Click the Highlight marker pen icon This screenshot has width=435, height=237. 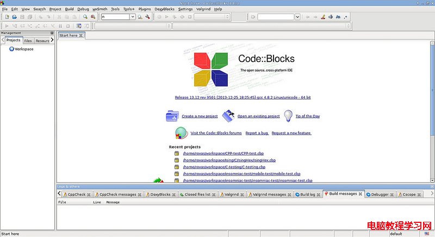[x=323, y=17]
